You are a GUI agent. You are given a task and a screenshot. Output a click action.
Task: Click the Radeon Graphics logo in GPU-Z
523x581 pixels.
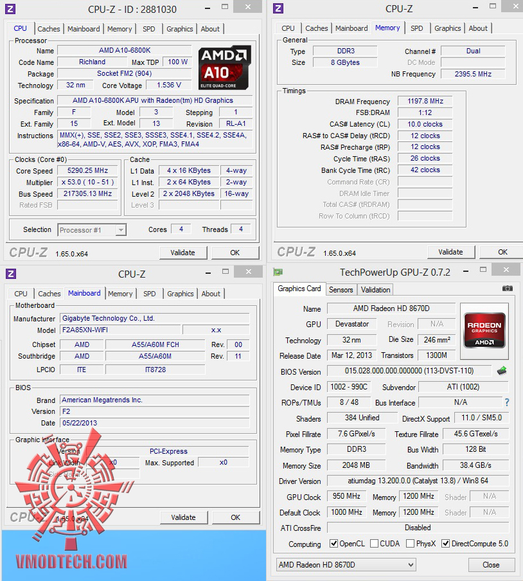484,331
